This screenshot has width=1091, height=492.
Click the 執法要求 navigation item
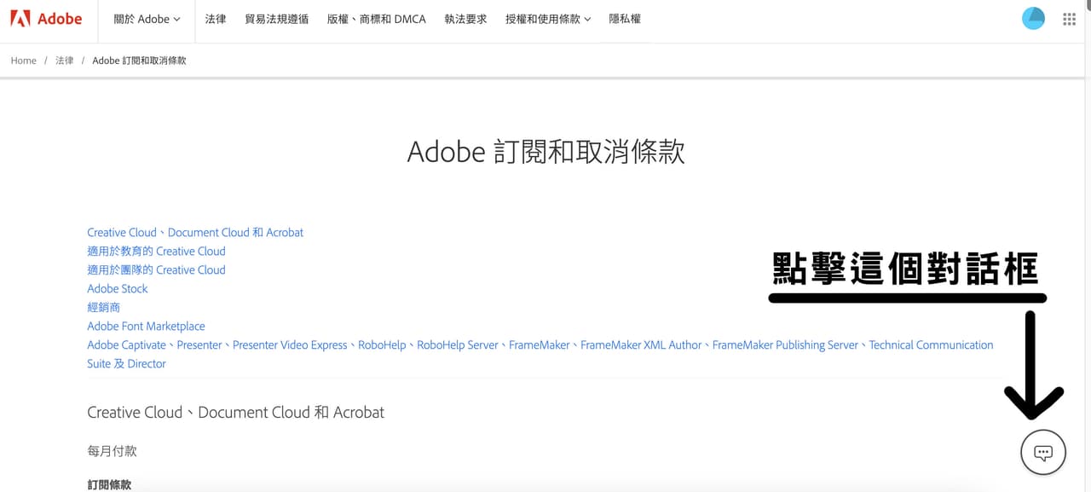tap(465, 19)
